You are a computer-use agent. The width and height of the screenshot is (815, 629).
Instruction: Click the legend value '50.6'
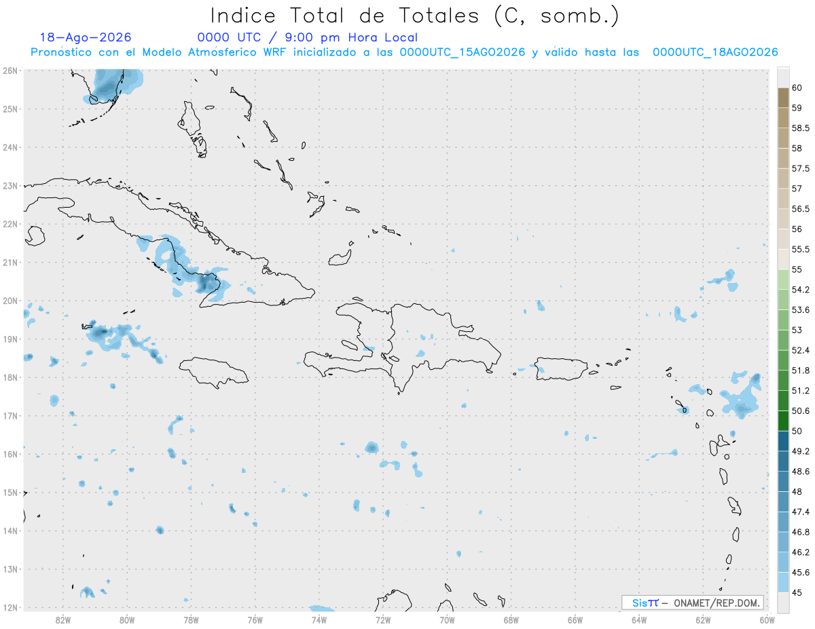pos(800,411)
